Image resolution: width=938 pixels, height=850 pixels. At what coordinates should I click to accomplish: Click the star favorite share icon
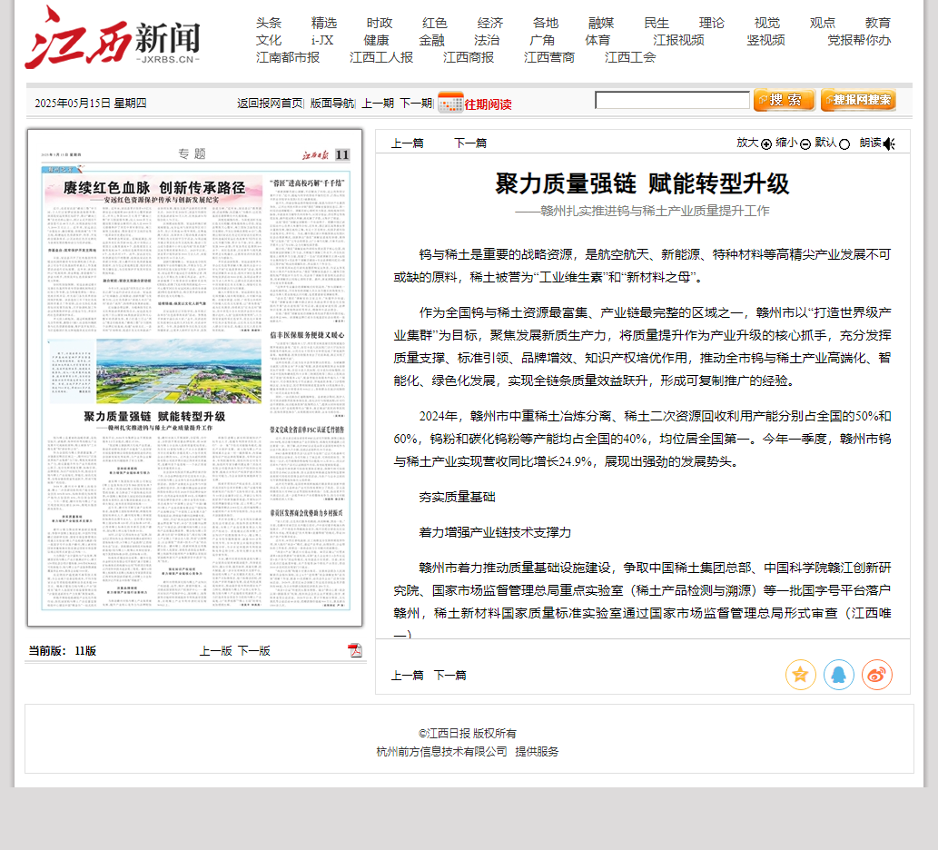pyautogui.click(x=800, y=675)
